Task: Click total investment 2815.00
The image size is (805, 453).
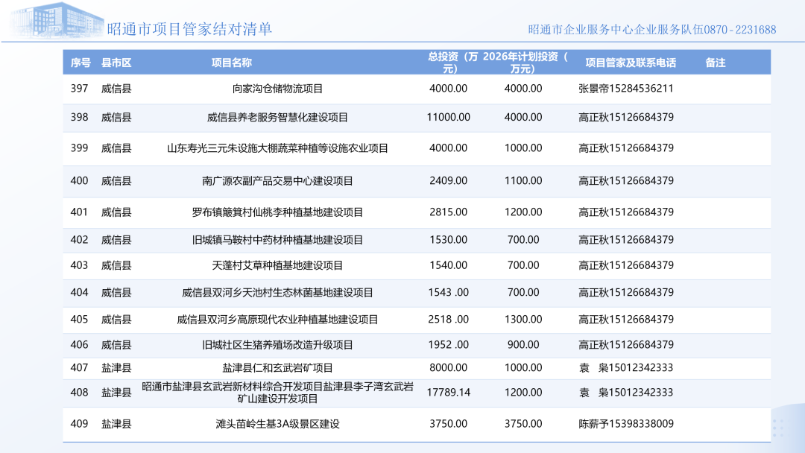Action: click(x=448, y=212)
